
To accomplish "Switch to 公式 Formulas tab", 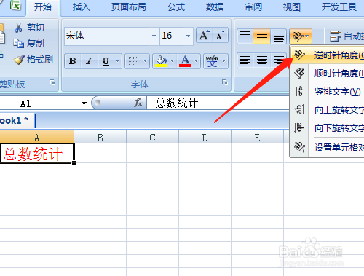I will (x=176, y=7).
